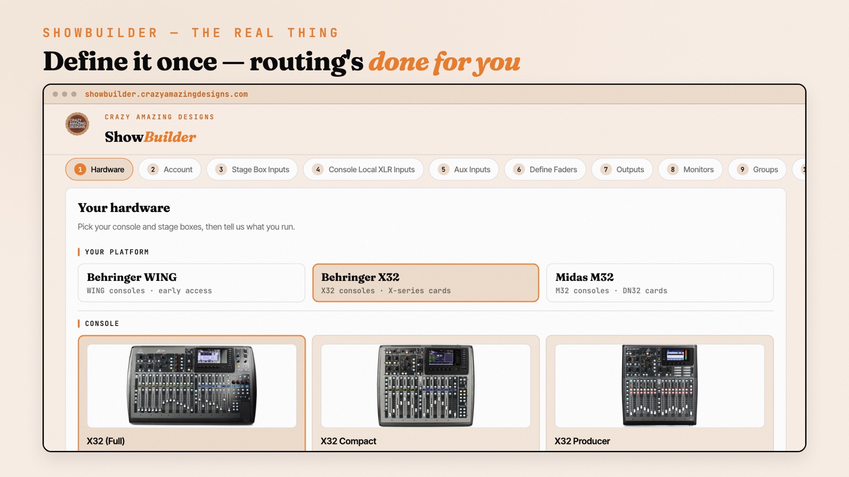This screenshot has width=849, height=477.
Task: Click "WING consoles · early access" text
Action: click(149, 291)
